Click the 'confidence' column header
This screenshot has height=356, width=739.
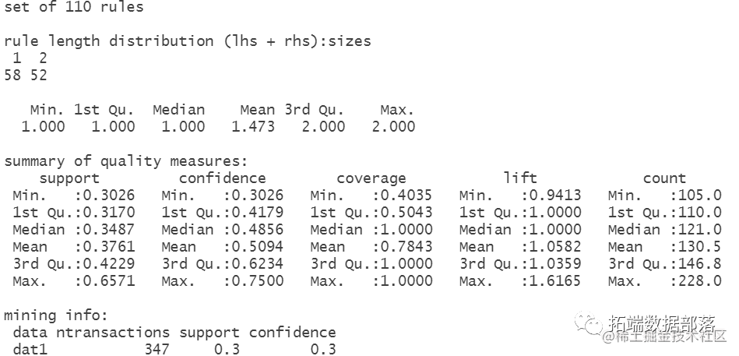coord(223,178)
